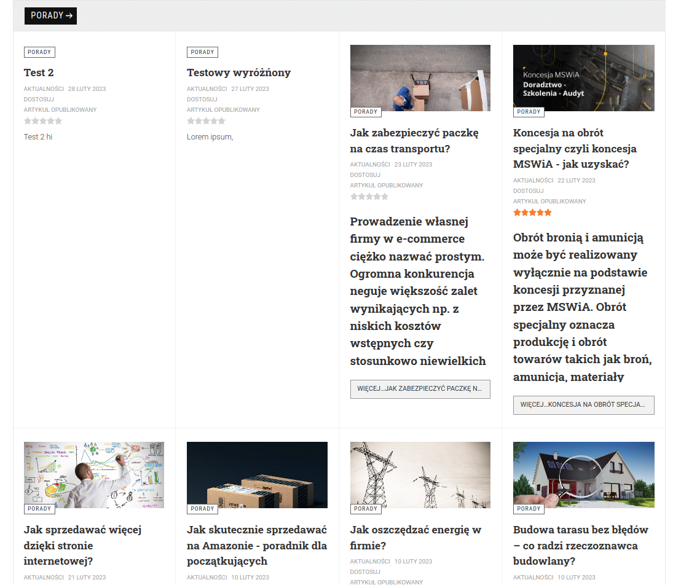
Task: Open 'Jak sprzedawać więcej dzięki stronie internetowej?'
Action: 82,546
